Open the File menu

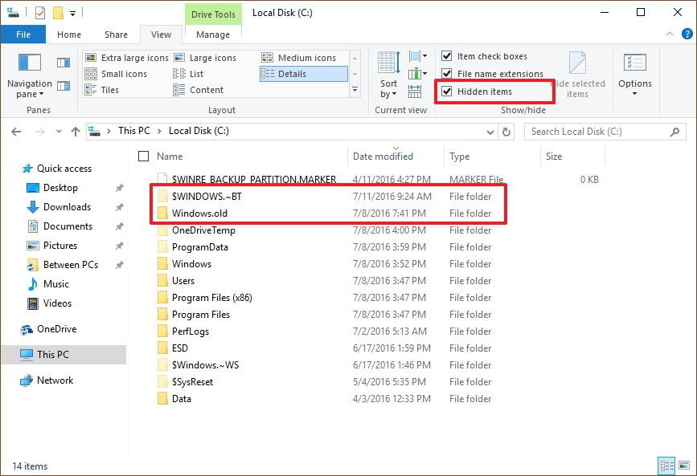pos(23,35)
